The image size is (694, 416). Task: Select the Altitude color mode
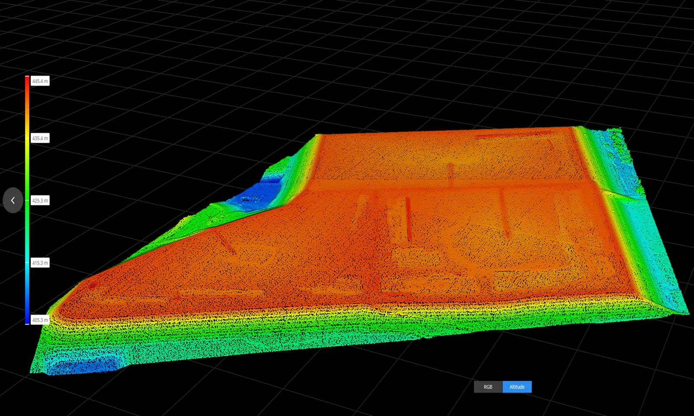517,387
